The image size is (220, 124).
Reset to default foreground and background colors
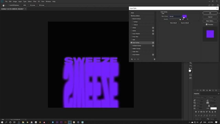click(189, 68)
